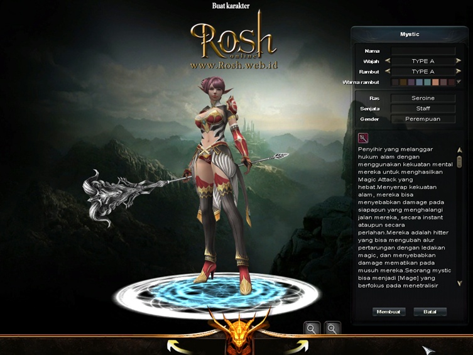
Task: Click the Nama input field
Action: click(423, 51)
